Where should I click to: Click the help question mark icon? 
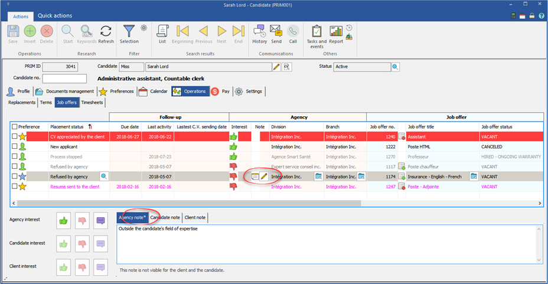click(x=542, y=16)
